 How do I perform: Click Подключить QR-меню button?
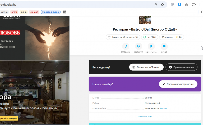(146, 67)
